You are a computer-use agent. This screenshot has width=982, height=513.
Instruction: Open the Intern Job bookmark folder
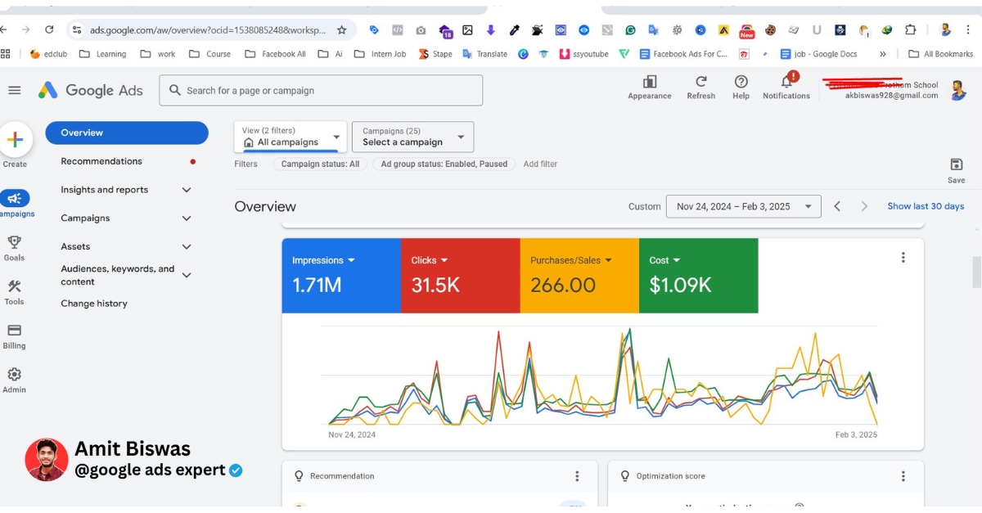380,54
